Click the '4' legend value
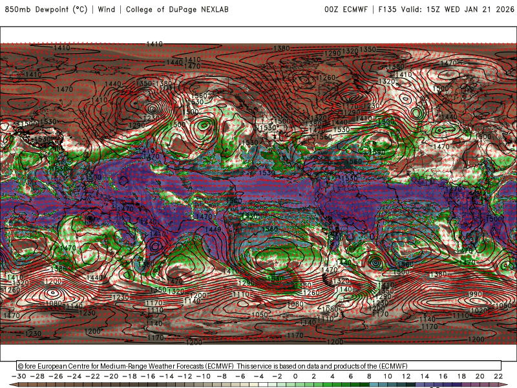Screen dimensions: 517x388 coord(332,376)
